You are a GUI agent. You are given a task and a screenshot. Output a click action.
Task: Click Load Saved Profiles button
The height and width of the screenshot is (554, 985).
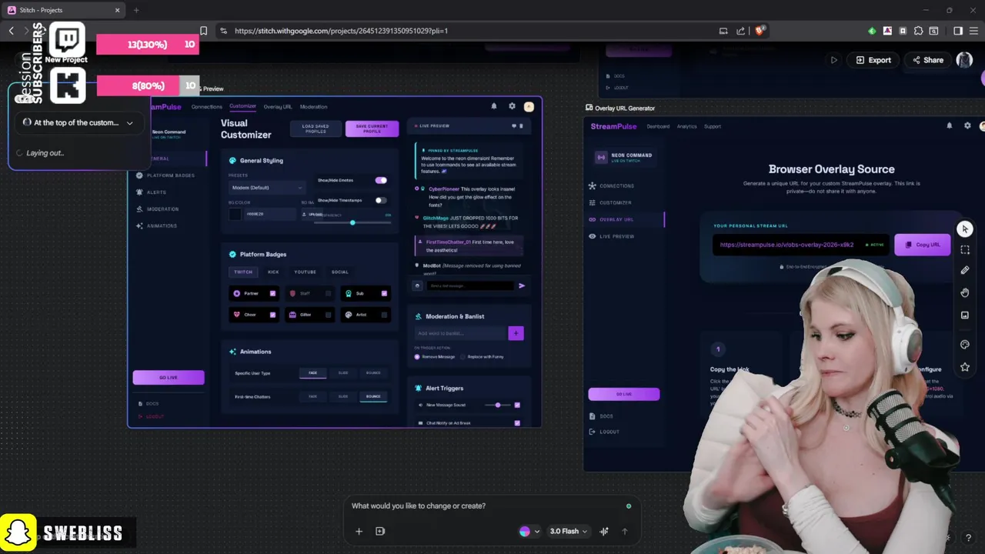point(316,128)
